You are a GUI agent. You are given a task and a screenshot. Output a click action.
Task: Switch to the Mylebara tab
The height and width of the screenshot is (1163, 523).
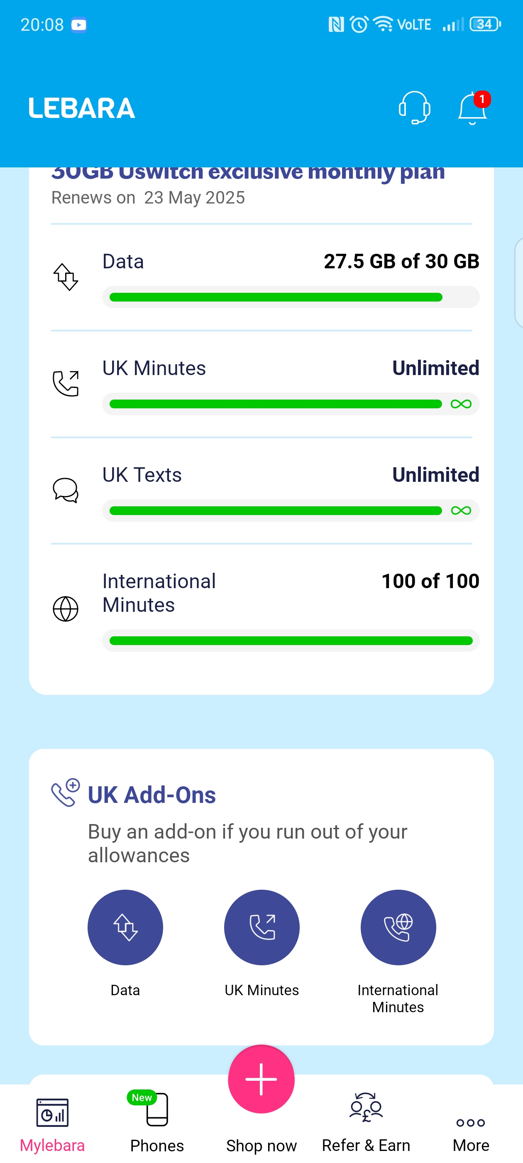point(52,1124)
